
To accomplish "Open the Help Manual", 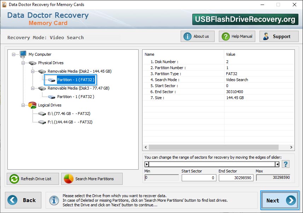I will click(x=237, y=36).
